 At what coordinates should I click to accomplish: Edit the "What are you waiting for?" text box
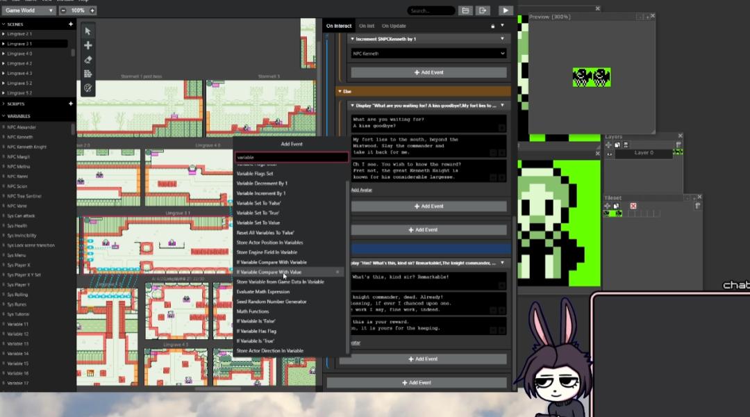[428, 122]
